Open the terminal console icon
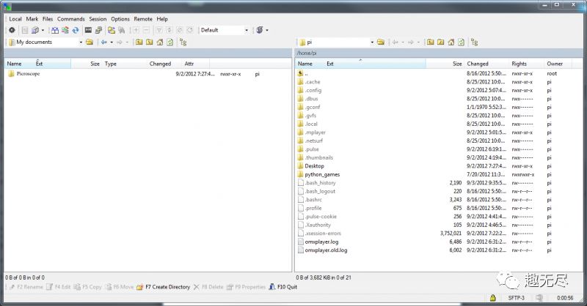The width and height of the screenshot is (587, 306). (88, 30)
